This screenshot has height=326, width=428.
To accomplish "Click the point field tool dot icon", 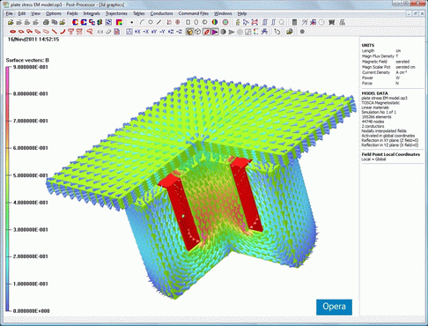I will coord(132,22).
